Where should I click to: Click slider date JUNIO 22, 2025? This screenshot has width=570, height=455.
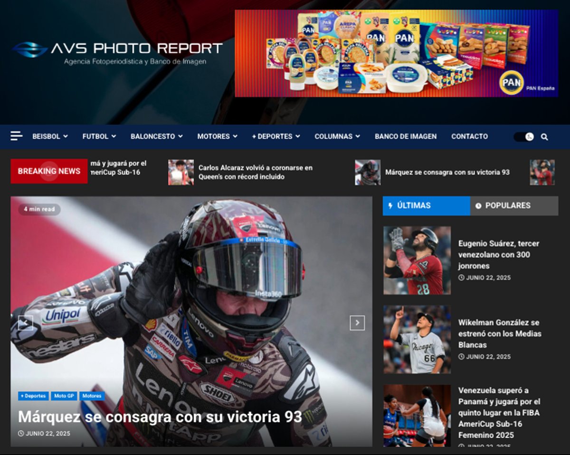(x=44, y=434)
